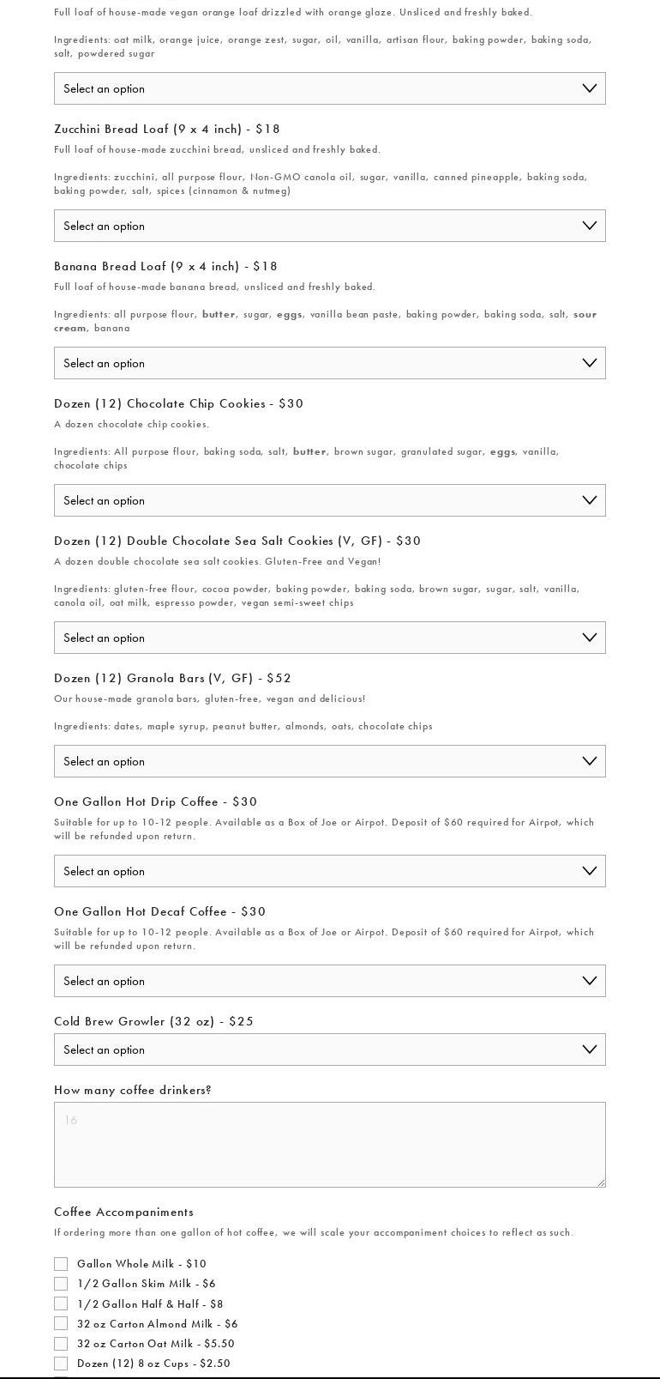The width and height of the screenshot is (660, 1379).
Task: Open the Hot Drip Coffee option dropdown
Action: [x=329, y=871]
